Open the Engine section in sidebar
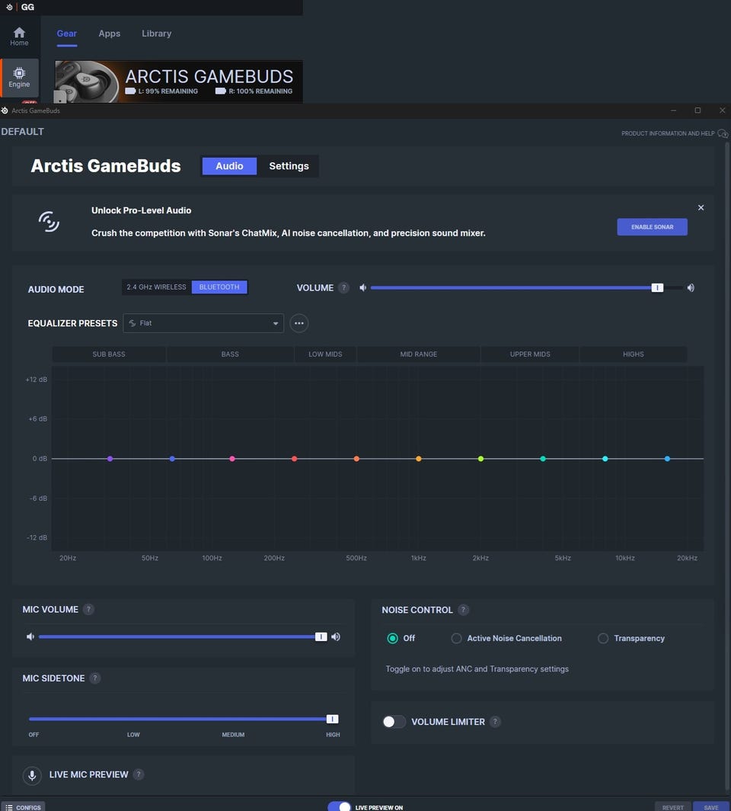Image resolution: width=731 pixels, height=811 pixels. tap(19, 78)
